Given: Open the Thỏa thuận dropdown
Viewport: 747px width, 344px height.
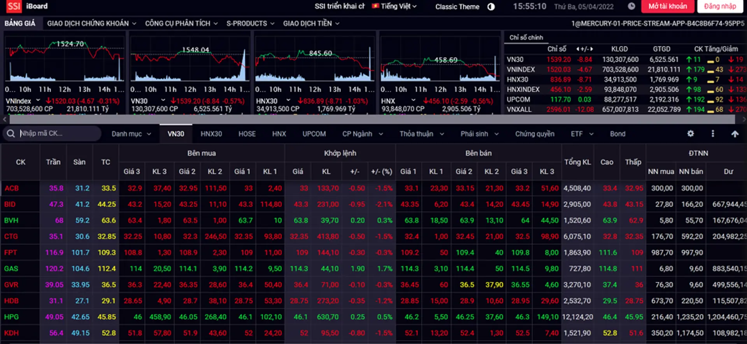Looking at the screenshot, I should 422,134.
